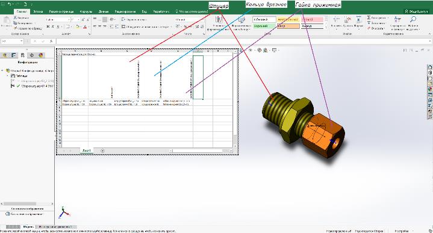Click the Cut (Вырезать) command

[21, 17]
